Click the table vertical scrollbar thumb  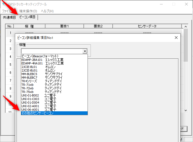coord(186,45)
